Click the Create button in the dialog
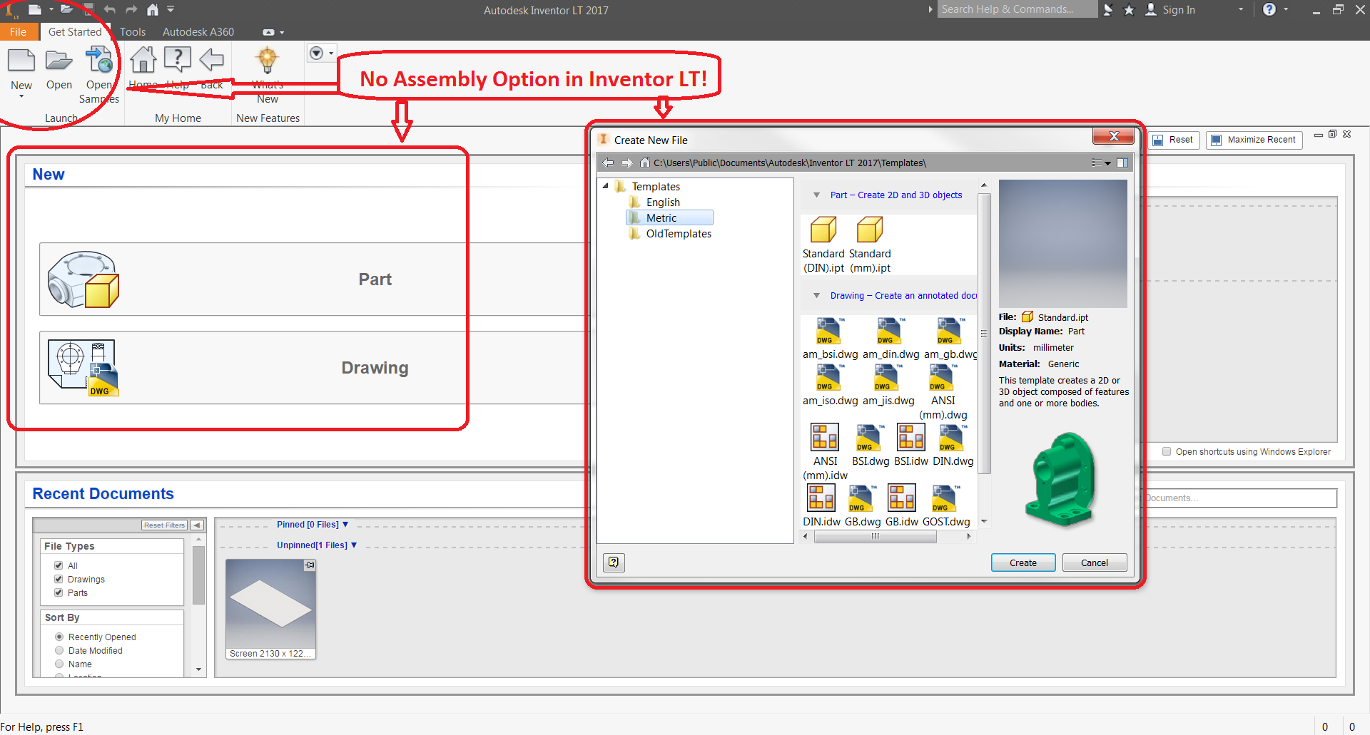The image size is (1370, 735). (x=1023, y=562)
